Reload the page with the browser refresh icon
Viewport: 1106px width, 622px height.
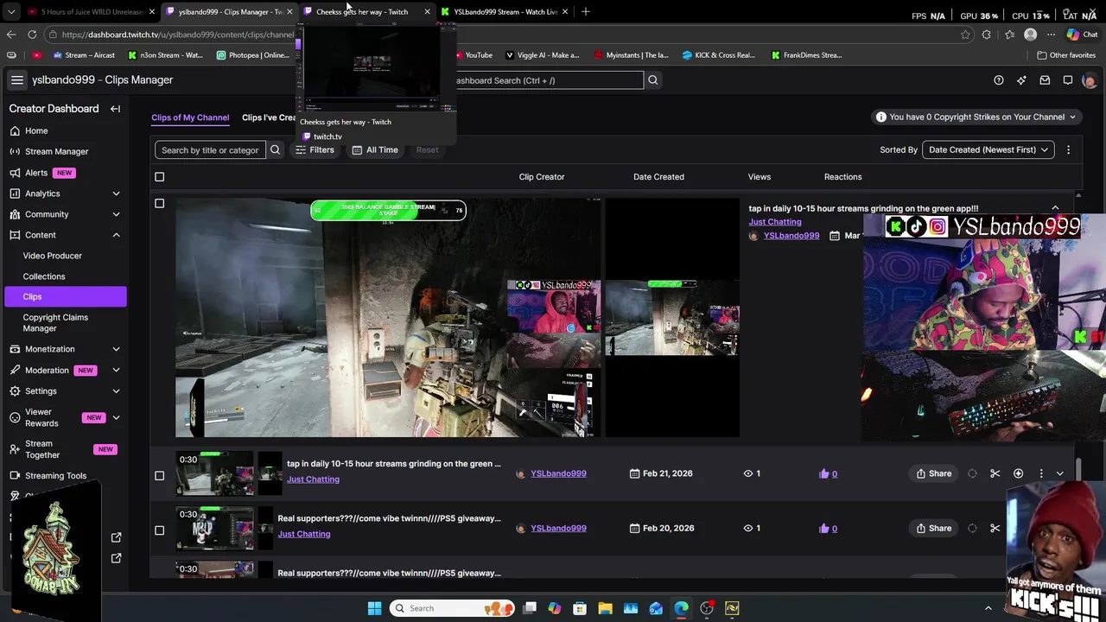click(x=32, y=35)
